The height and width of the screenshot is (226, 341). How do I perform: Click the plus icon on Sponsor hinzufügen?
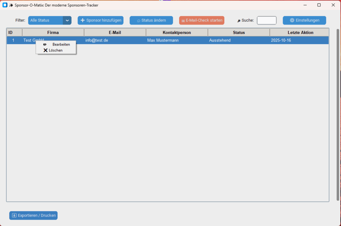tap(83, 20)
